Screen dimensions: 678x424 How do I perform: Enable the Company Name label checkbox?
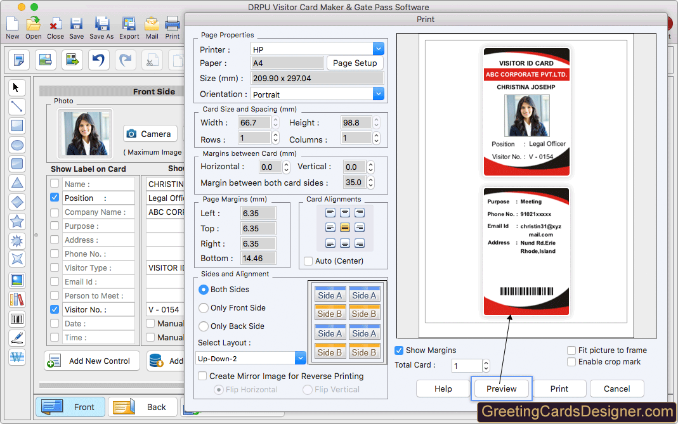click(x=55, y=212)
